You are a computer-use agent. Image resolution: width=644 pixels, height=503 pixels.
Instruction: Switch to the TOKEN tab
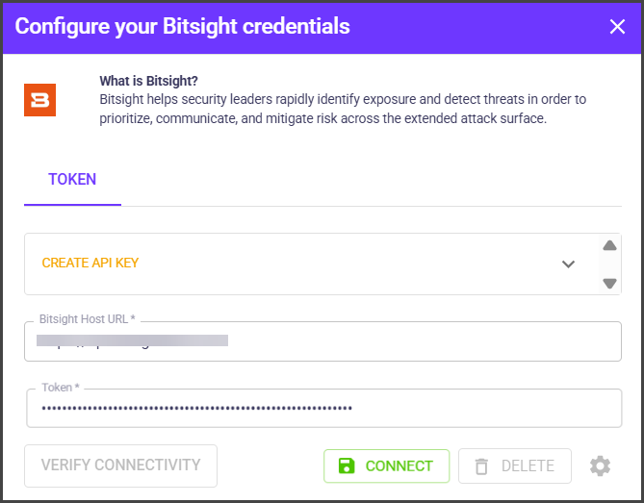tap(72, 180)
